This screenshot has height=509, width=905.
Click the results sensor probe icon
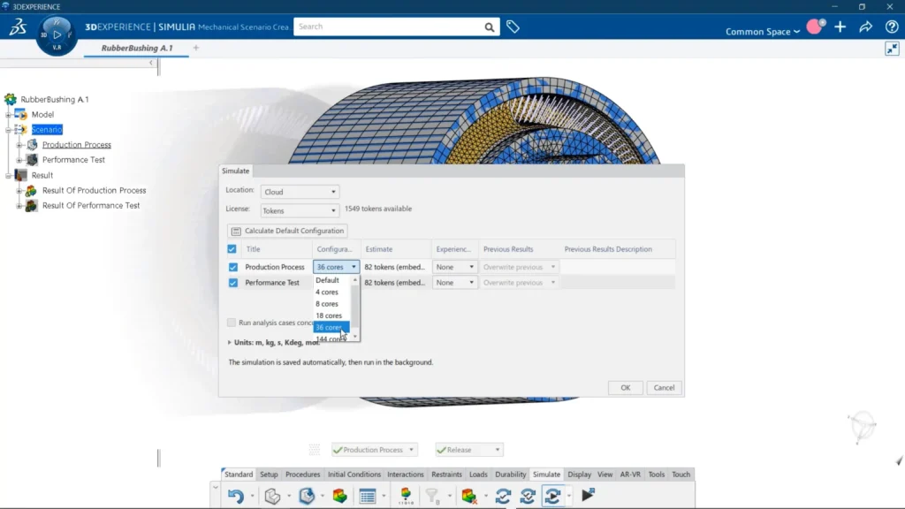(406, 496)
